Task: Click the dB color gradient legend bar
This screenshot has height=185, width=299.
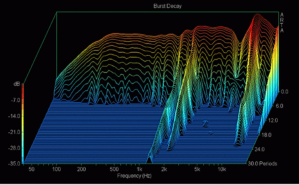Action: [23, 124]
